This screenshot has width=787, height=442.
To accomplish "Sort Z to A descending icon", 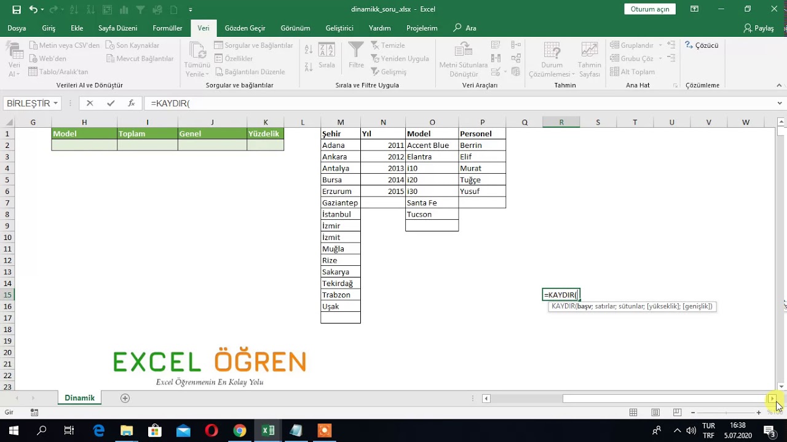I will [309, 66].
